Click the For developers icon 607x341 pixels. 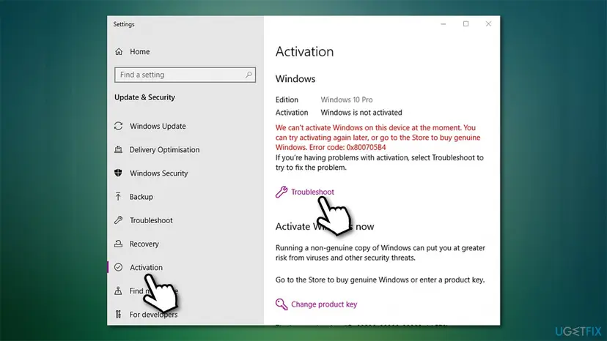[x=118, y=315]
